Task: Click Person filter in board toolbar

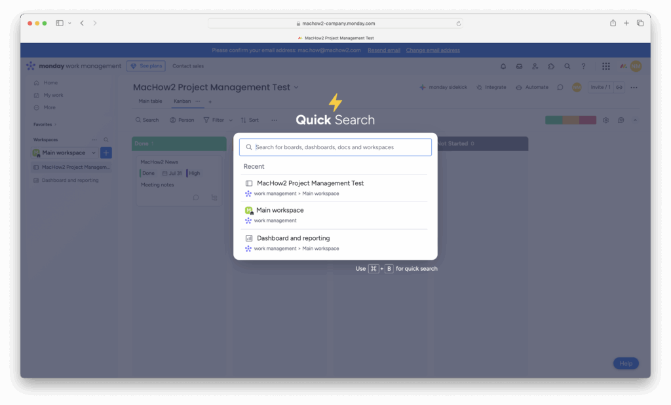Action: [182, 120]
